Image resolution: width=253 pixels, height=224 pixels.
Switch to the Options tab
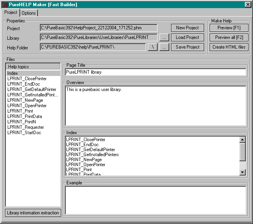[29, 13]
